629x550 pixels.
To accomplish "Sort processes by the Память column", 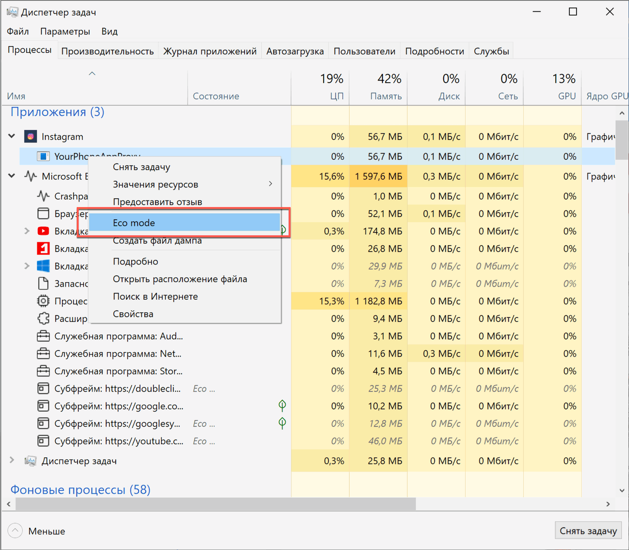I will [385, 96].
